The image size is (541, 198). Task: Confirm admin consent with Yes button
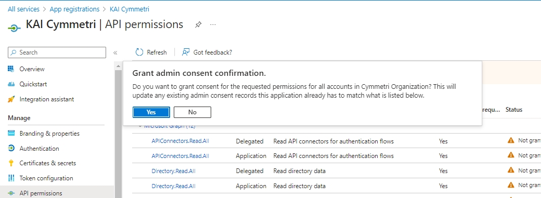[151, 112]
